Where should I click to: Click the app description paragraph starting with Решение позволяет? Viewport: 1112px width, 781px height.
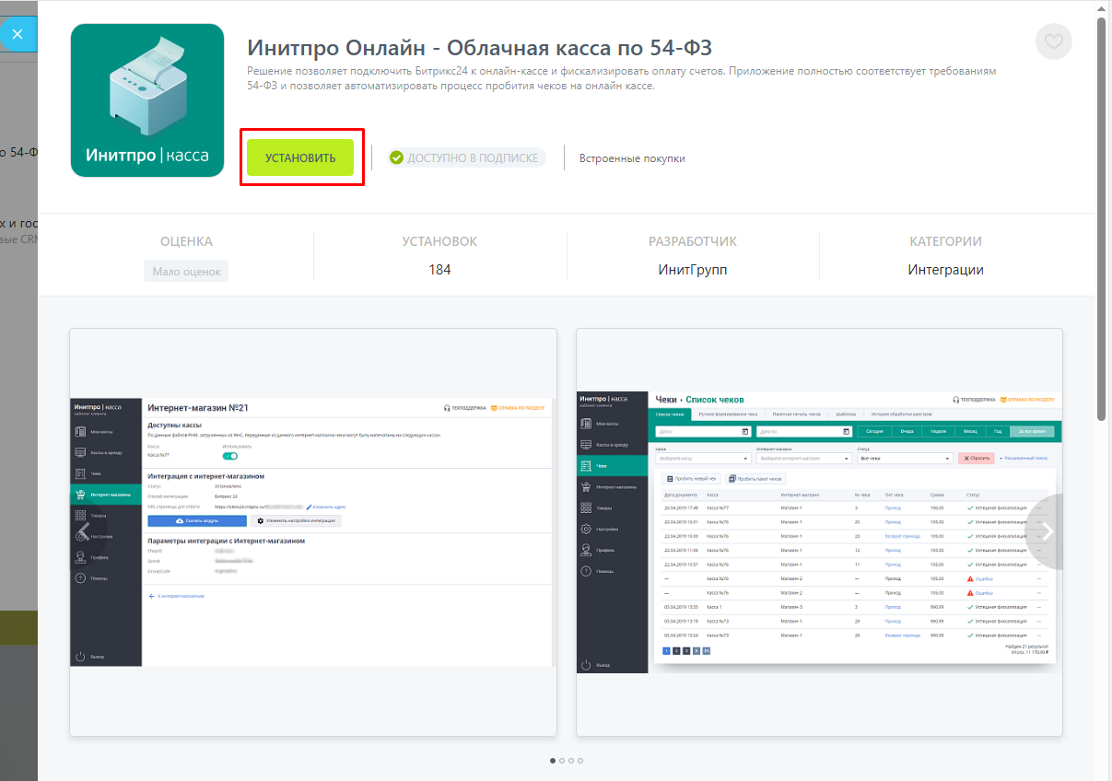tap(622, 78)
